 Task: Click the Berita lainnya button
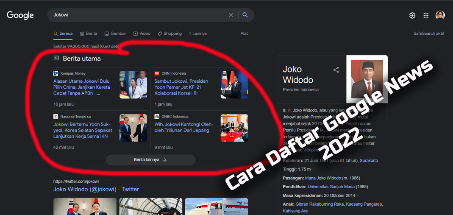click(x=150, y=160)
